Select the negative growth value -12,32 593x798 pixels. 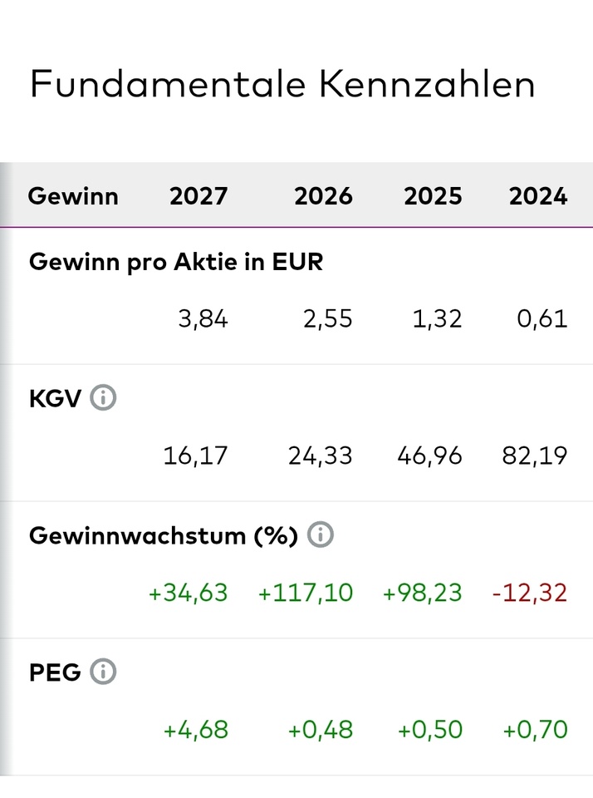[x=529, y=593]
